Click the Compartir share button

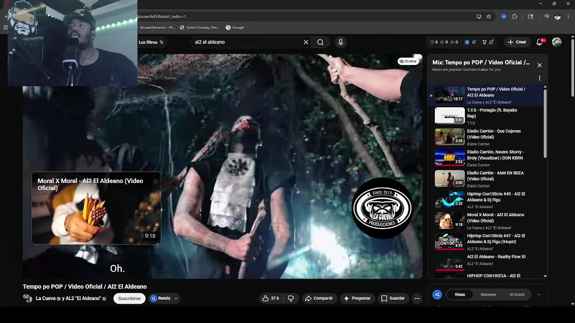(319, 298)
